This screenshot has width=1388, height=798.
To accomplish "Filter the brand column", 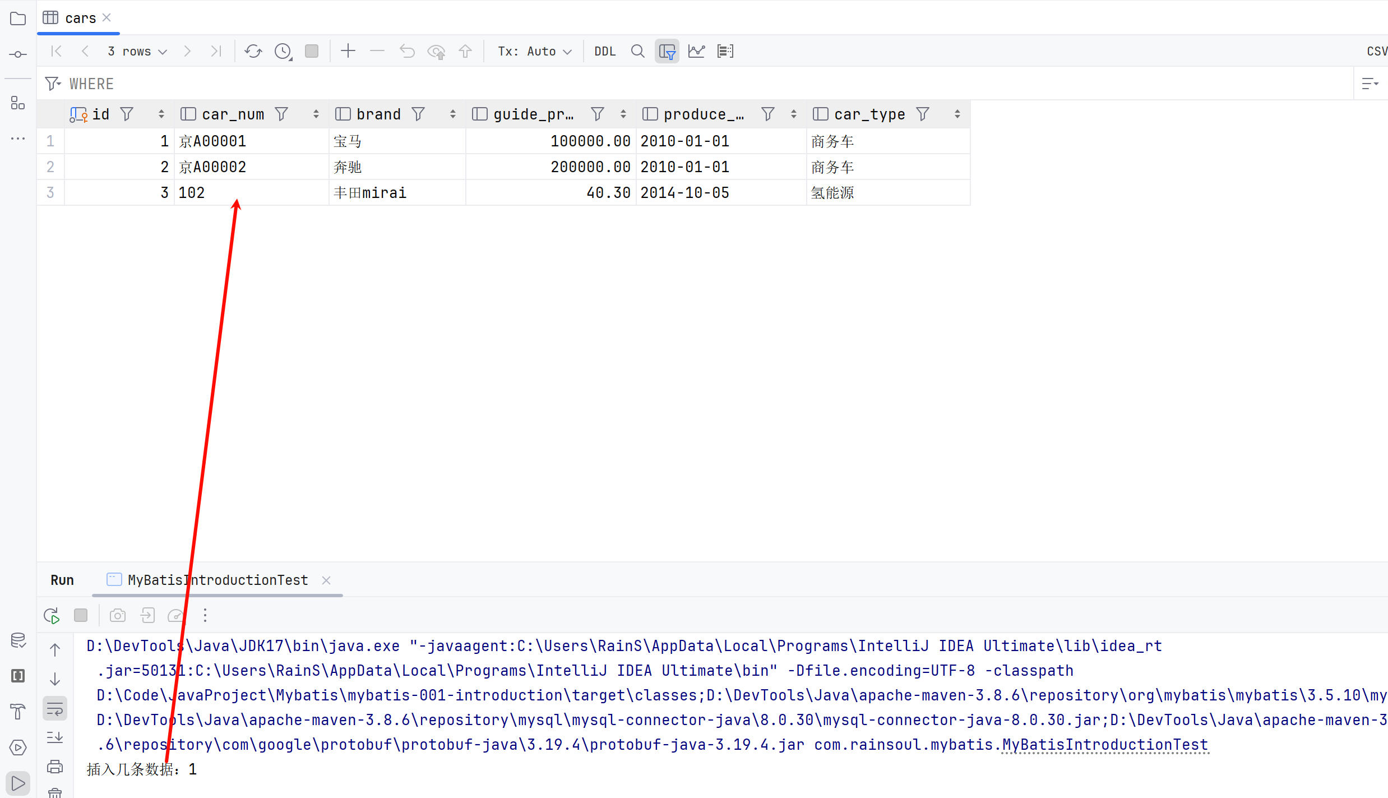I will [x=418, y=114].
